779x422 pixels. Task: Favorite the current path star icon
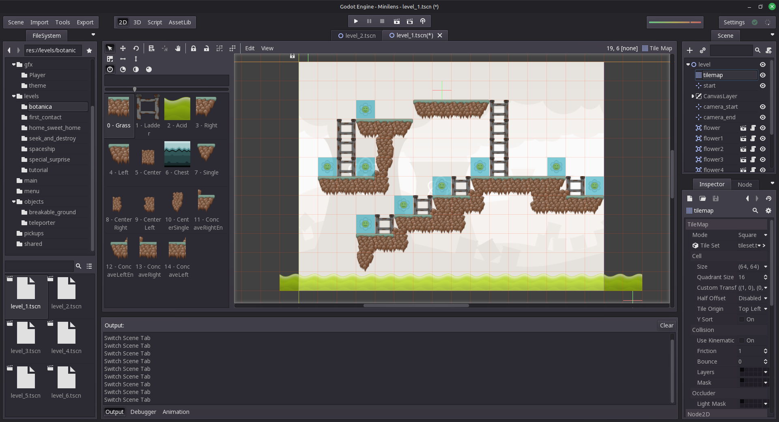89,50
